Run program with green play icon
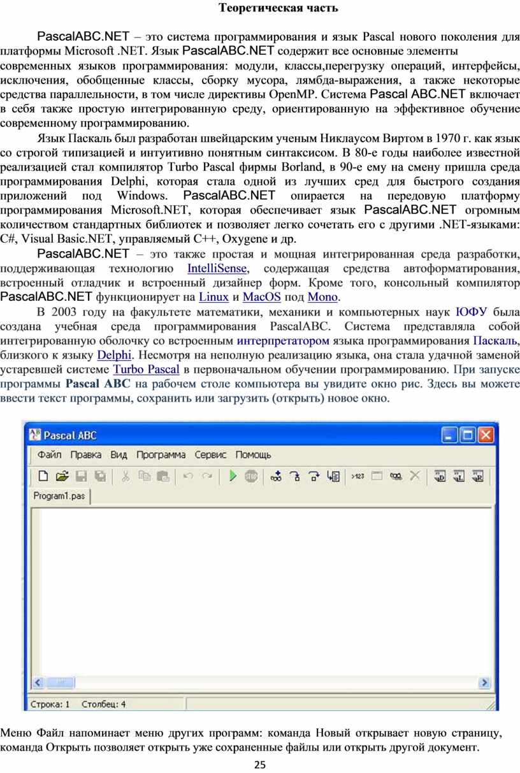This screenshot has height=773, width=520. (233, 476)
